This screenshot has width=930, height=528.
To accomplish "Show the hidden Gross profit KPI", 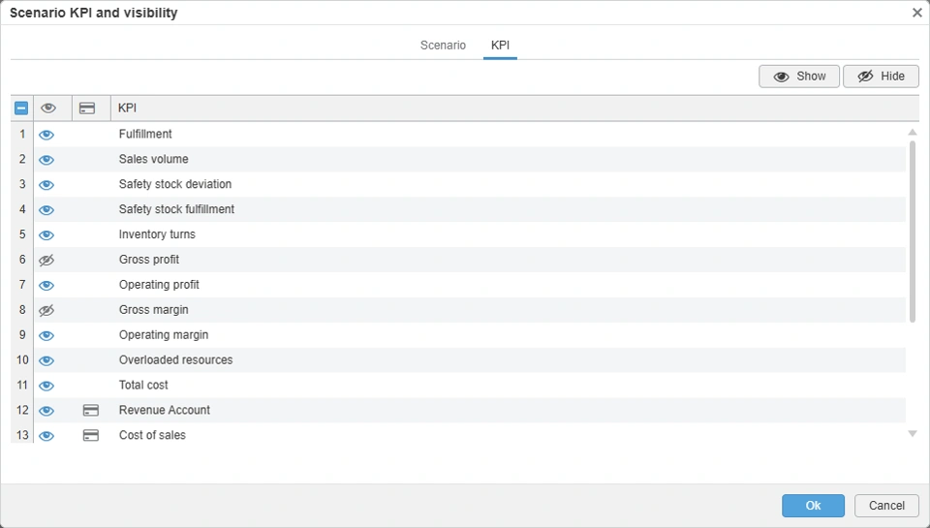I will (46, 260).
